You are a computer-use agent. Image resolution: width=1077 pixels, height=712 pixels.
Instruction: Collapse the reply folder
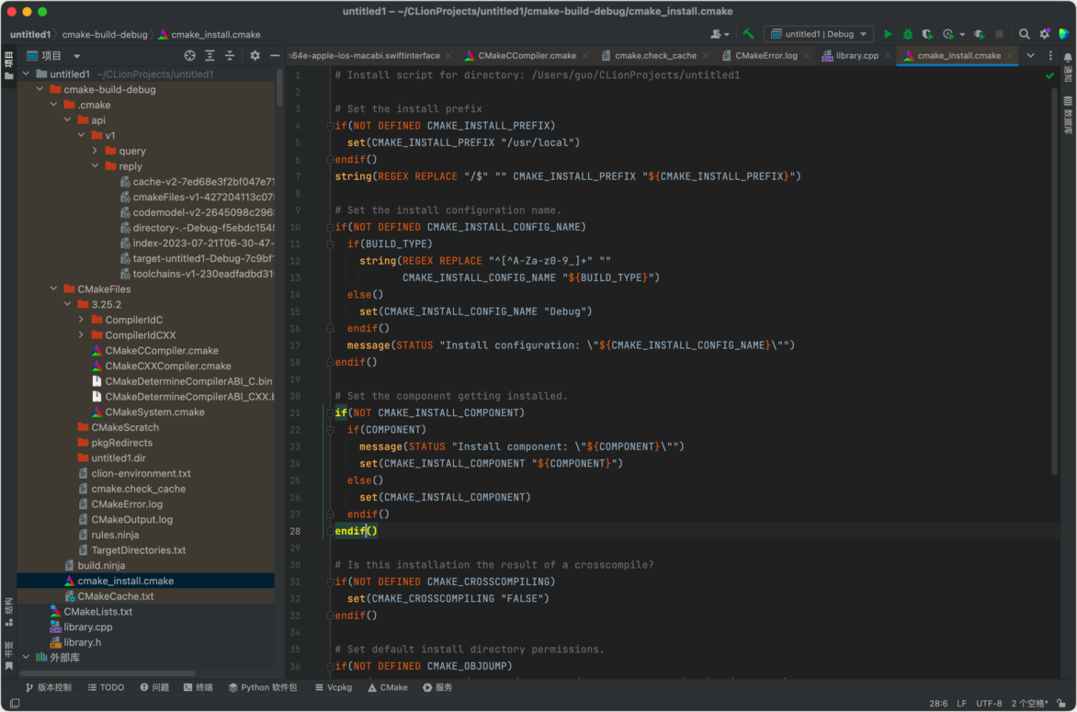pyautogui.click(x=95, y=166)
